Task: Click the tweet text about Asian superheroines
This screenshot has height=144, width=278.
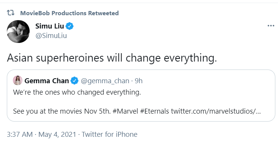Action: point(112,58)
